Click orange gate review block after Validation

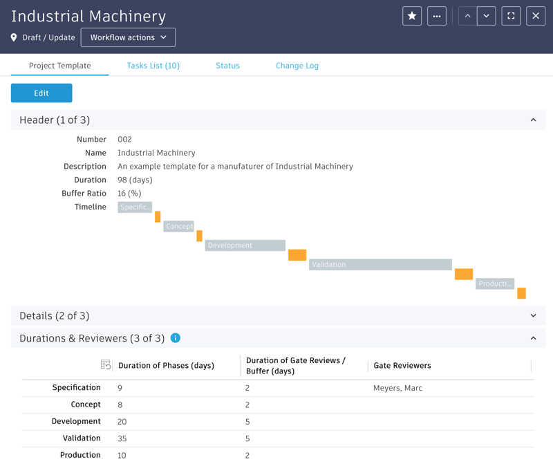(x=464, y=275)
